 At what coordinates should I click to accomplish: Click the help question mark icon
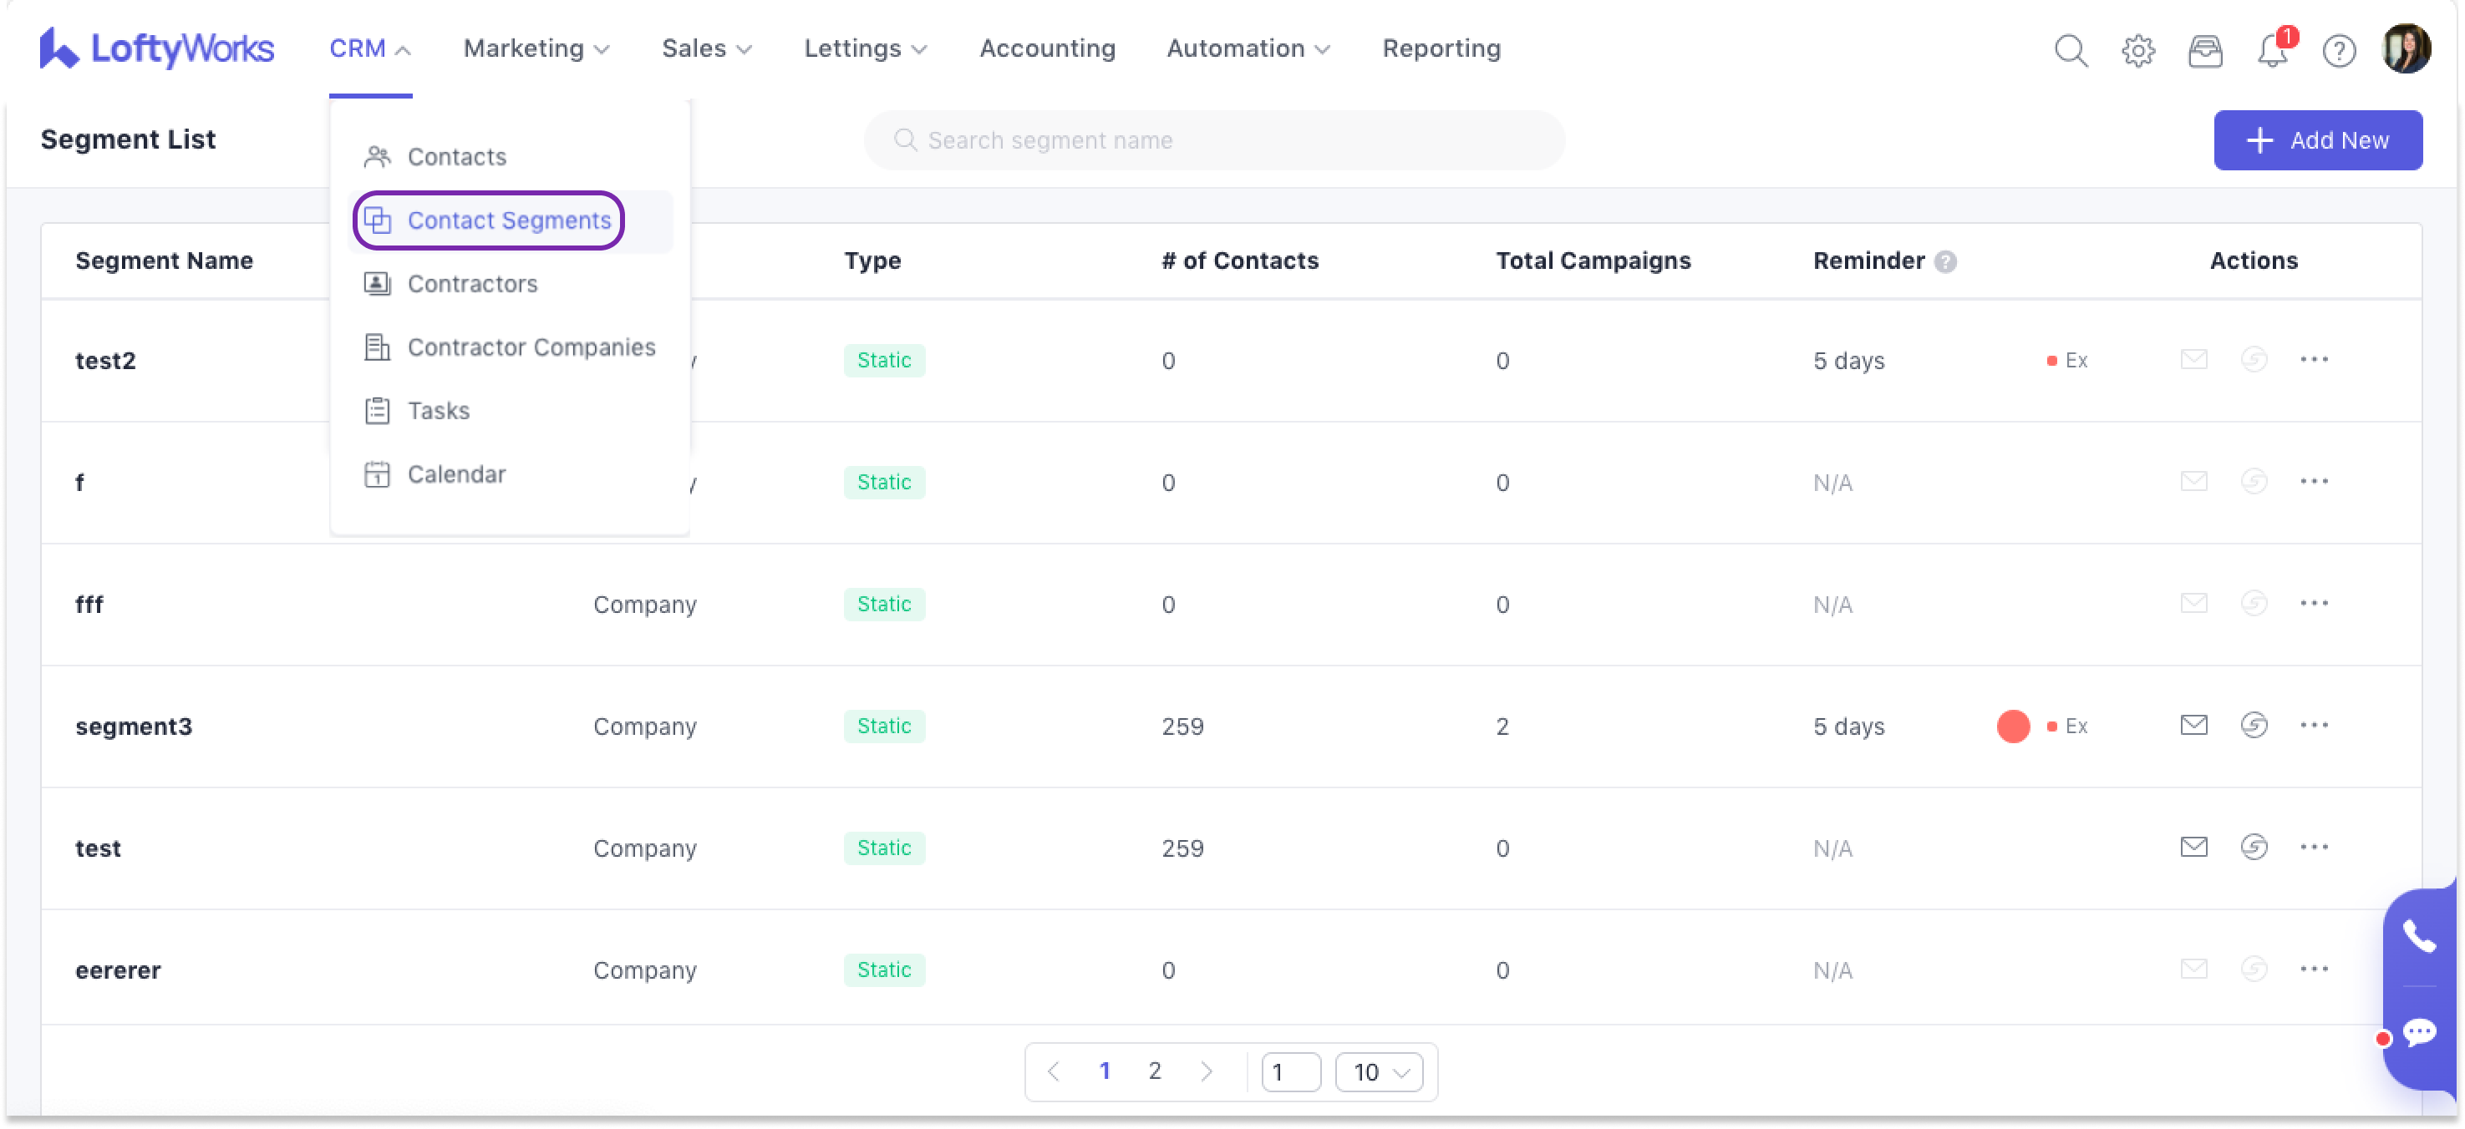tap(2339, 50)
